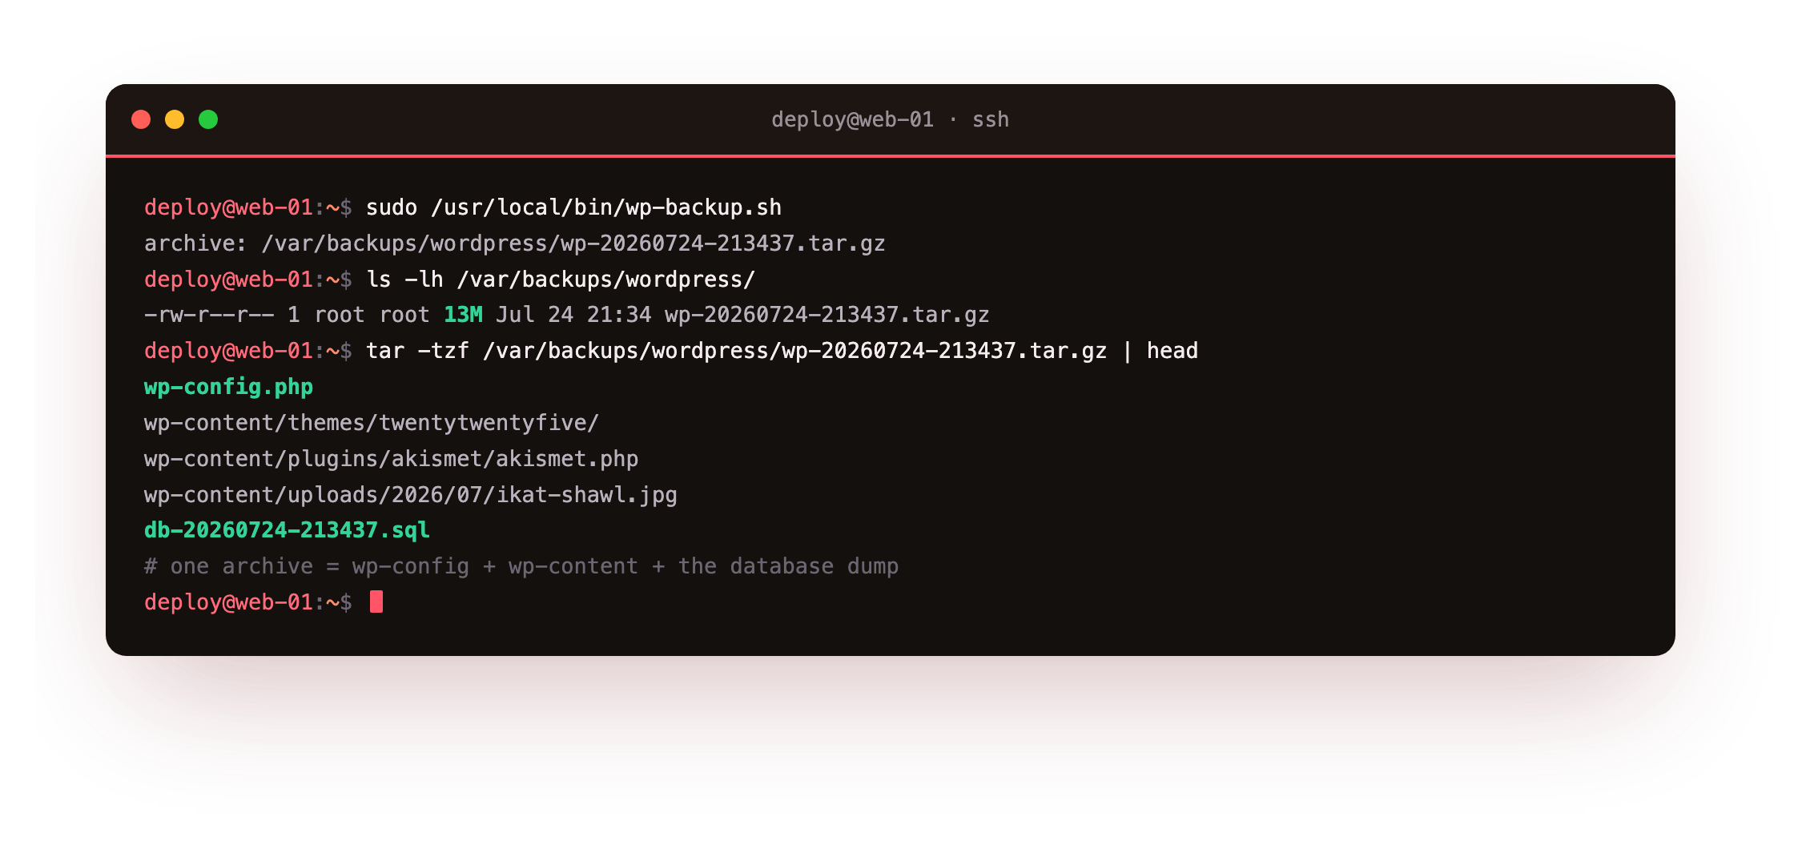
Task: Click the 'sudo /usr/local/bin/wp-backup.sh' command
Action: point(573,207)
